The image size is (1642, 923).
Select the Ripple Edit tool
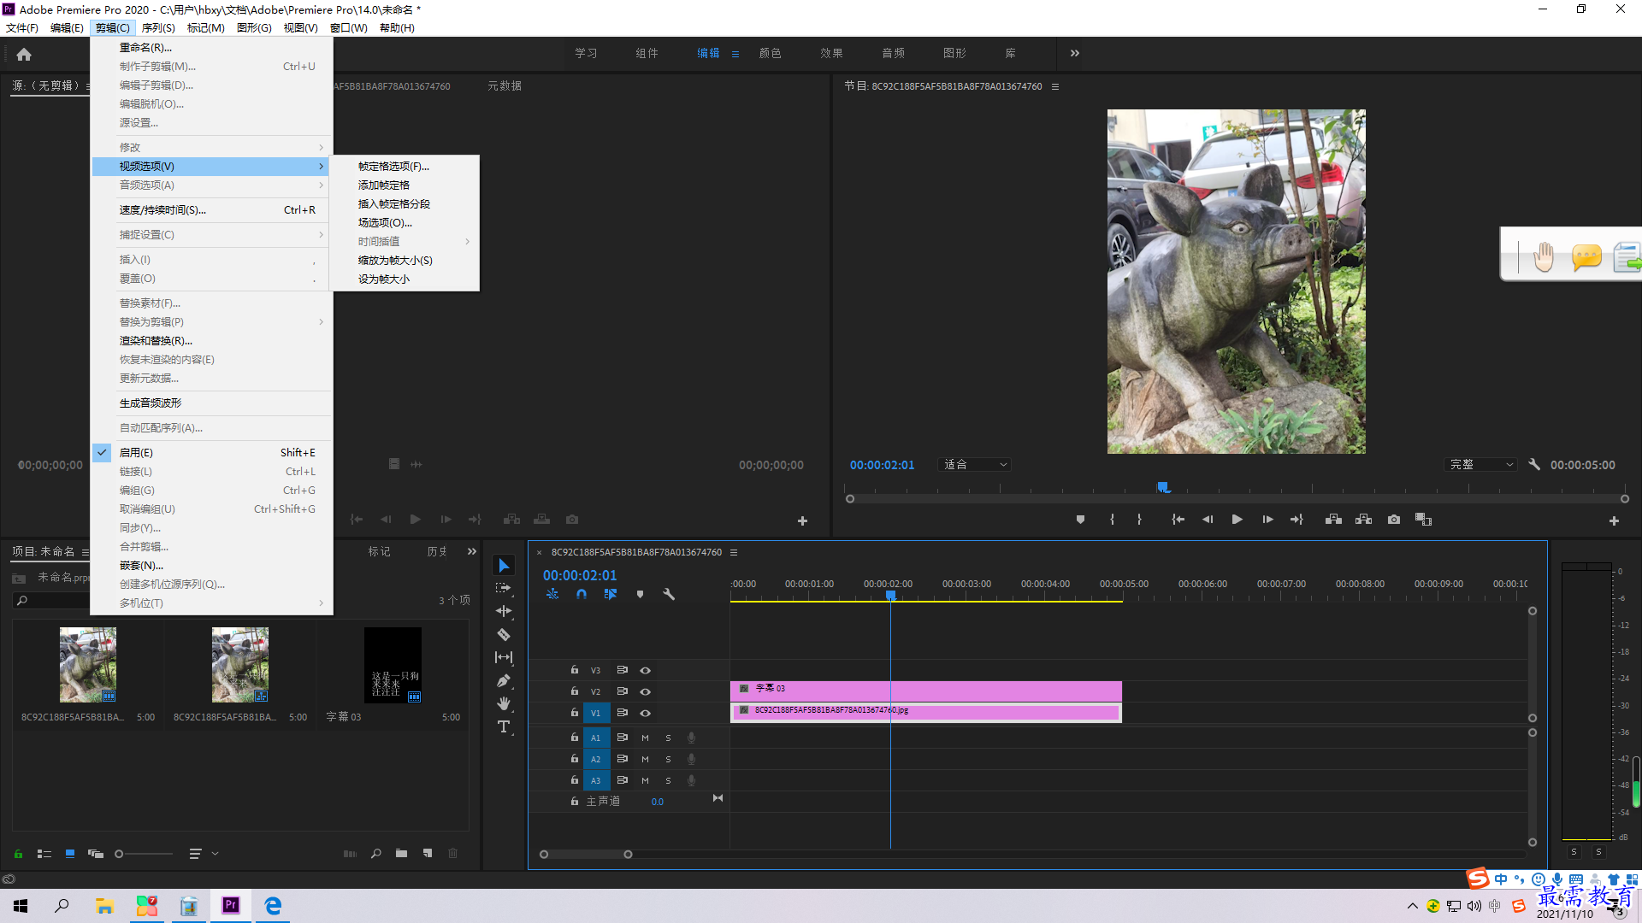pos(504,611)
